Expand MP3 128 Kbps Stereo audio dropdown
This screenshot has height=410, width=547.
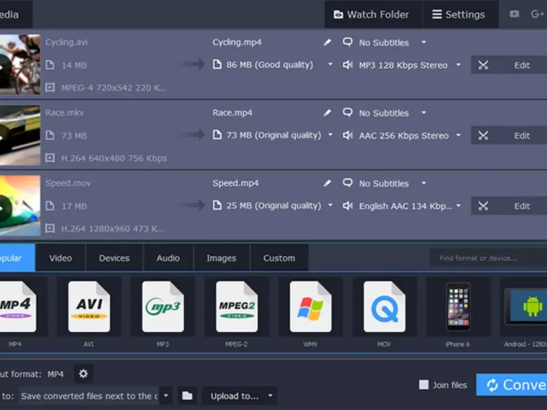click(x=458, y=65)
